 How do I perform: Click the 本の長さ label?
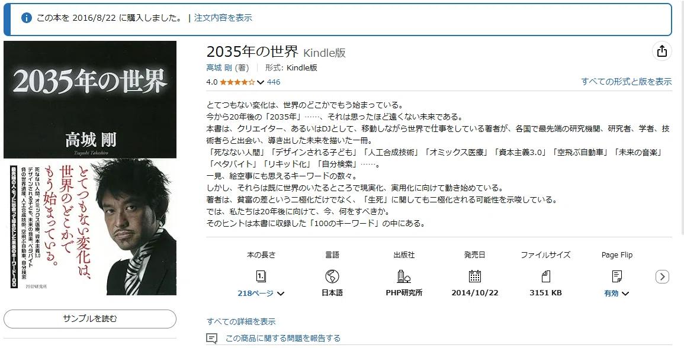coord(261,254)
